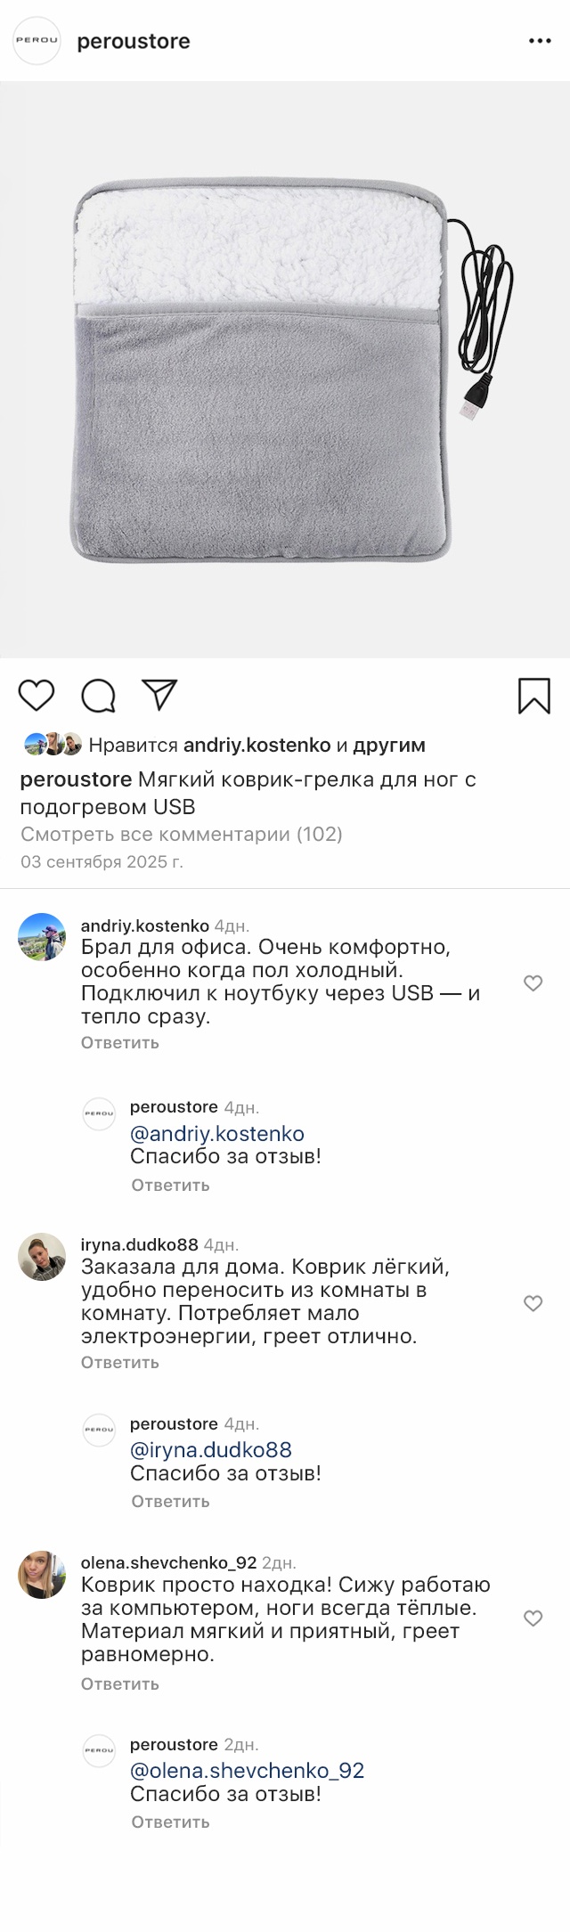Share the post via the paper plane icon

160,695
